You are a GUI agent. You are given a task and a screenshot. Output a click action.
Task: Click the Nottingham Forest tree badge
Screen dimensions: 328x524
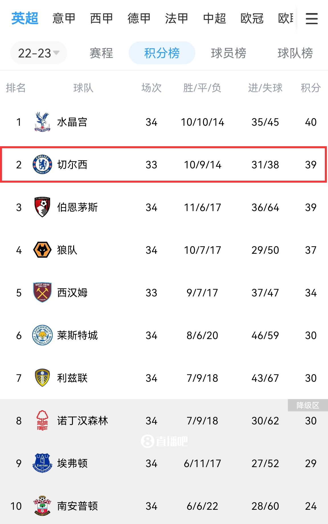(41, 421)
